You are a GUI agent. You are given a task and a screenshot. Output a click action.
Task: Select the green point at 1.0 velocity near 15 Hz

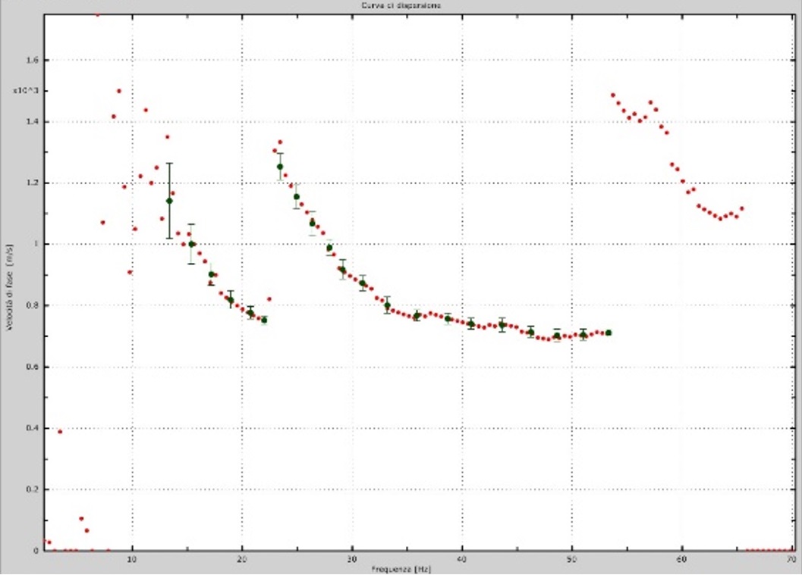192,244
